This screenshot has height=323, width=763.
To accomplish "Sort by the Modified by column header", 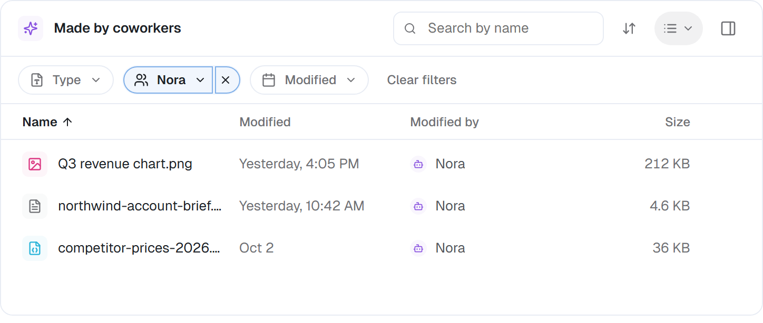I will [445, 122].
